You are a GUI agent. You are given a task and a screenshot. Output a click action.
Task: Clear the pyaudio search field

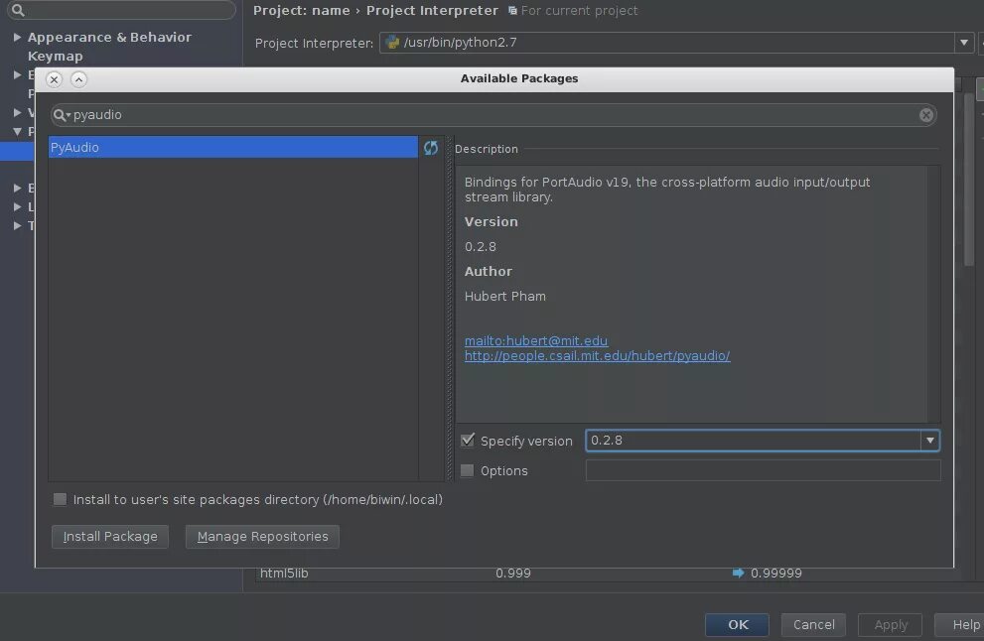point(925,115)
